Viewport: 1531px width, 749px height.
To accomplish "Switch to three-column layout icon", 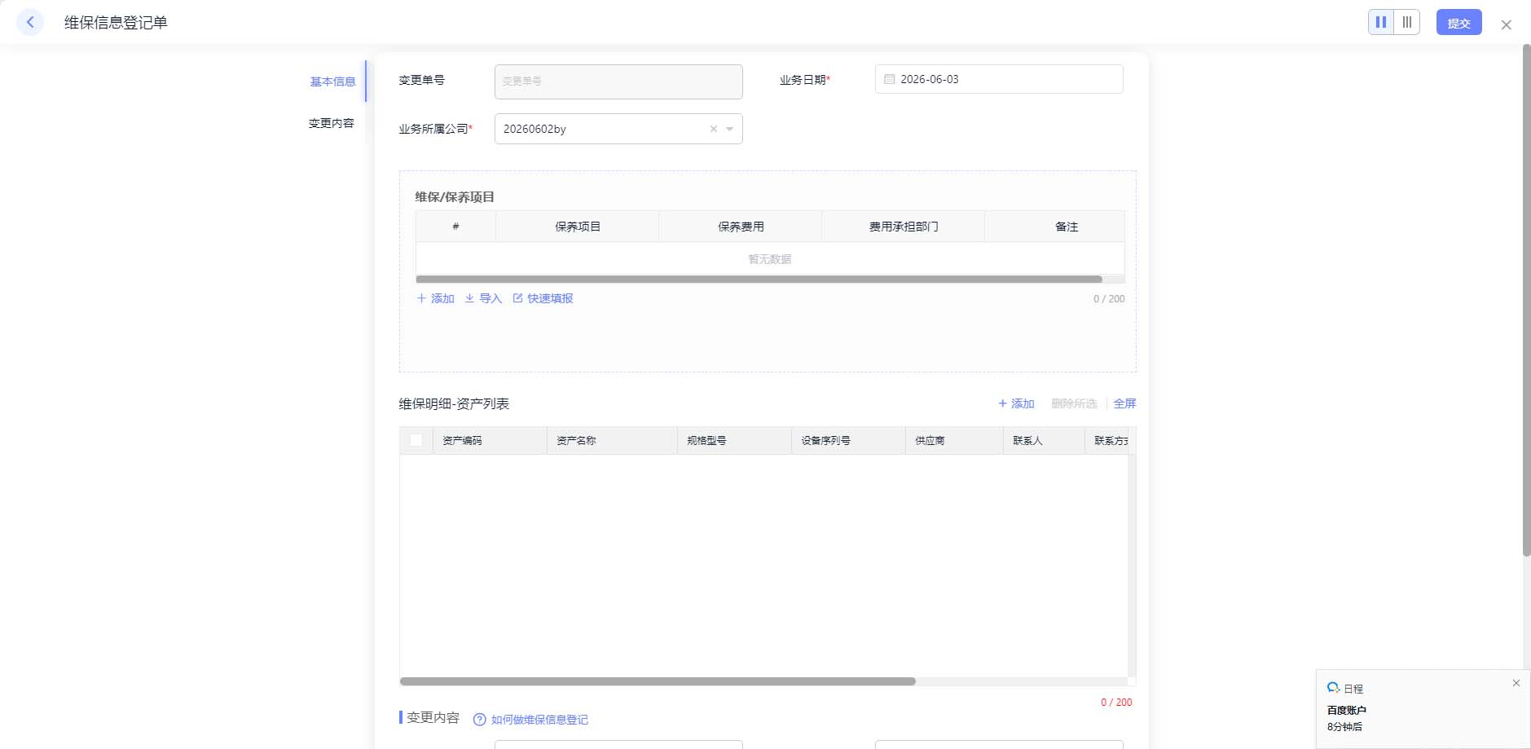I will 1407,22.
